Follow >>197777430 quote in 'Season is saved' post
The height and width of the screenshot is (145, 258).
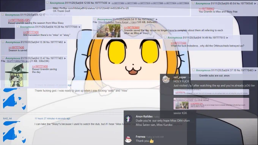pos(16,47)
